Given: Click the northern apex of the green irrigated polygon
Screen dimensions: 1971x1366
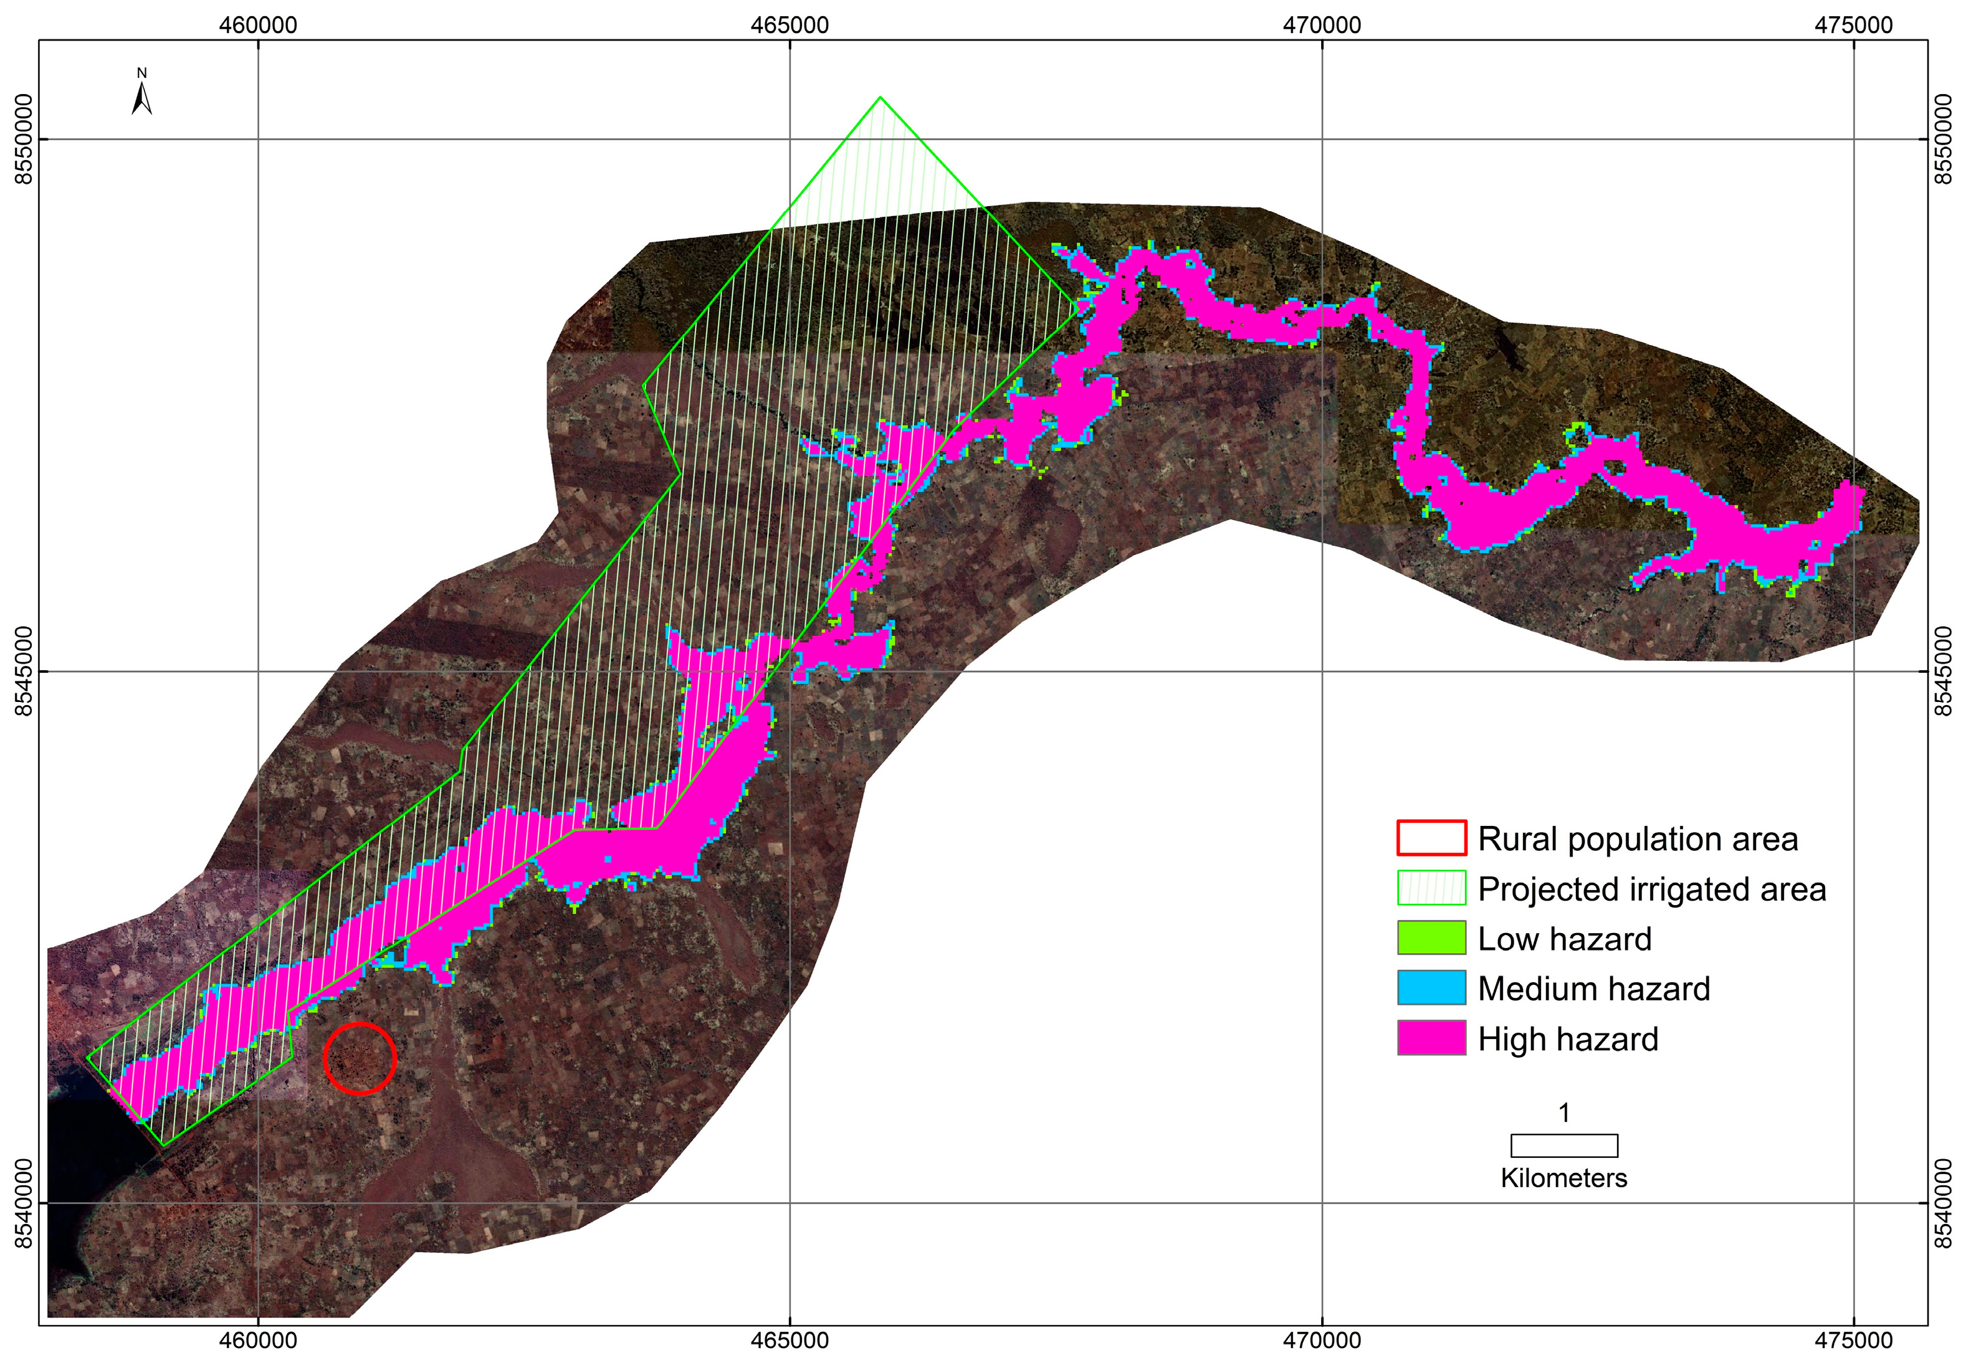Looking at the screenshot, I should click(880, 98).
